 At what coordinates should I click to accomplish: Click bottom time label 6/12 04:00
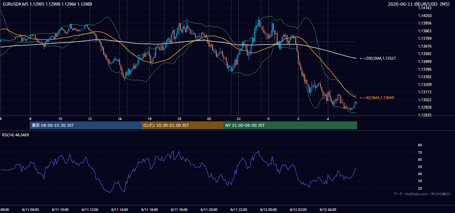[x=328, y=209]
